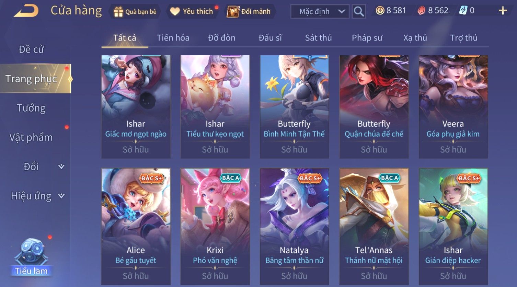
Task: Select Veera Góa phụ giả kim skin
Action: (453, 107)
